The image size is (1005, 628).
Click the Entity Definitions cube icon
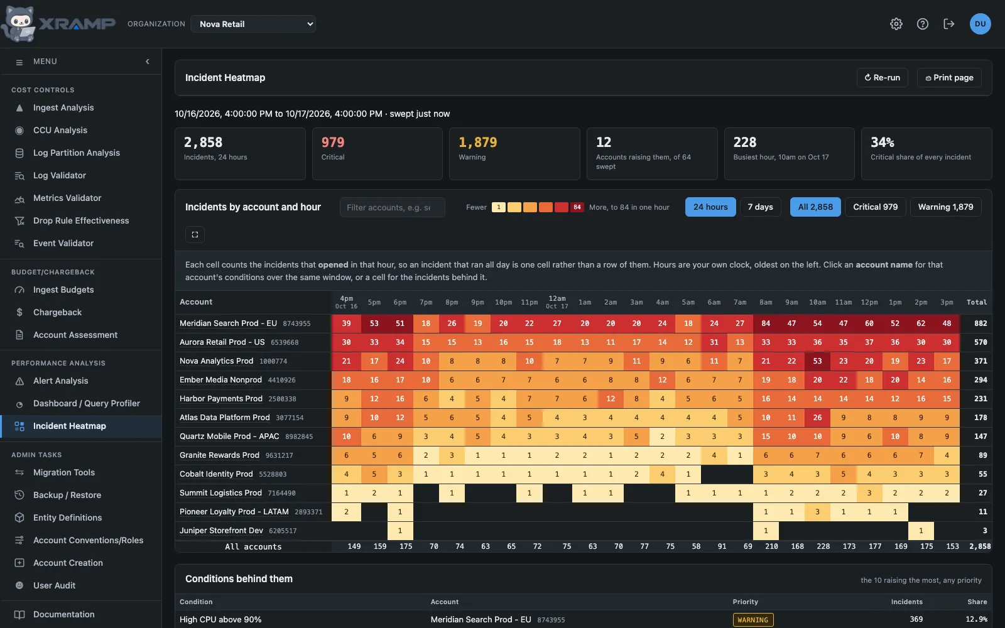(x=19, y=518)
